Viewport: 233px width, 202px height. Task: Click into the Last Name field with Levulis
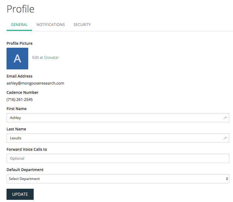click(114, 138)
